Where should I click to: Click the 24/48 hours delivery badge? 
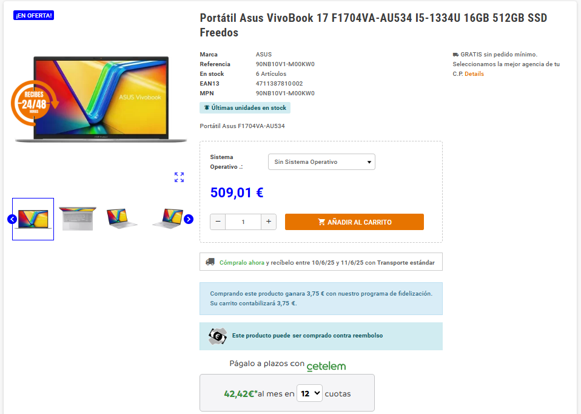coord(34,103)
